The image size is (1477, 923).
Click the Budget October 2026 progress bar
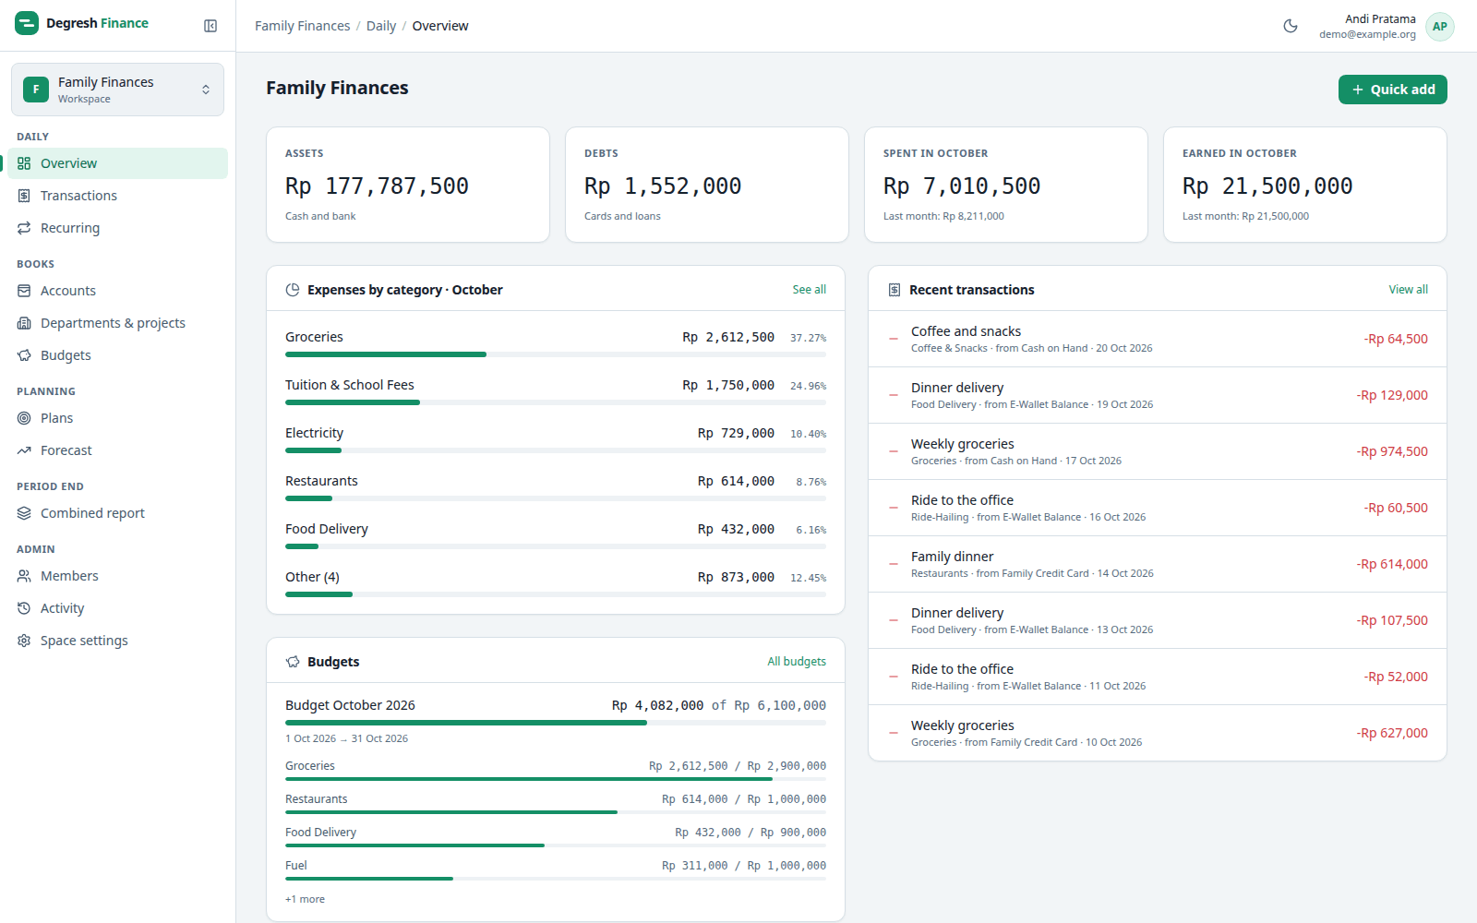pos(556,723)
